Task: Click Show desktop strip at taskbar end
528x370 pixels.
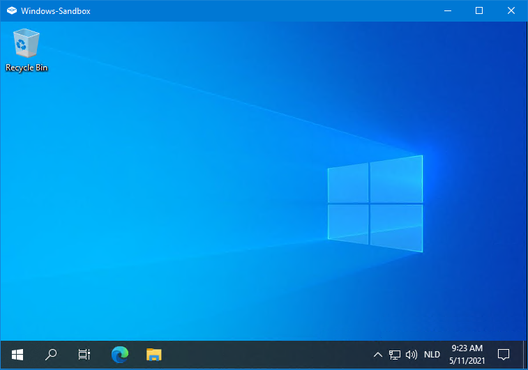Action: (525, 355)
